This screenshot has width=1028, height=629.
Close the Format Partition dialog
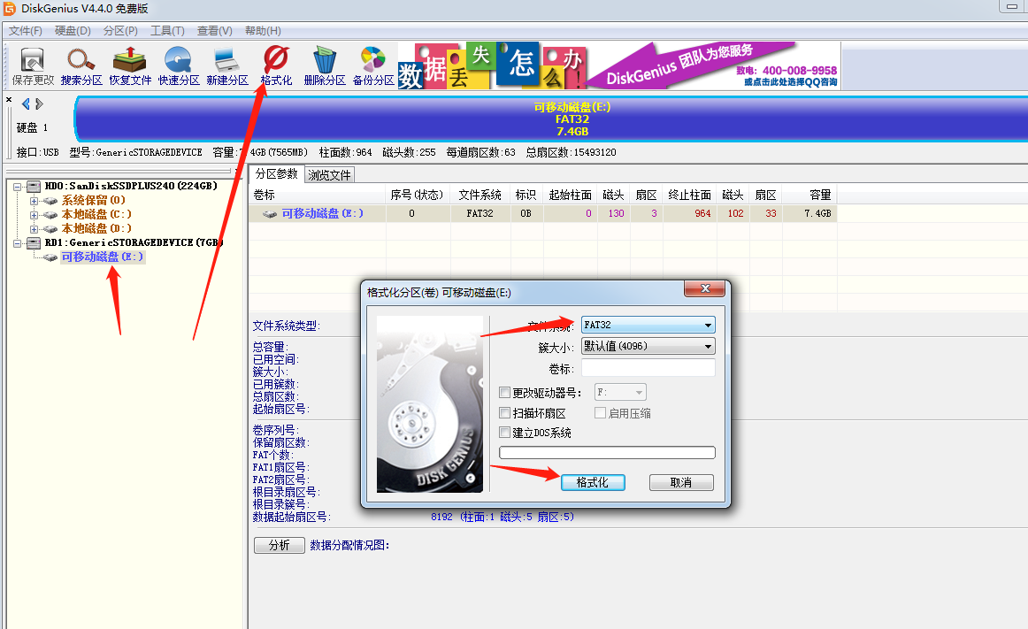point(705,288)
